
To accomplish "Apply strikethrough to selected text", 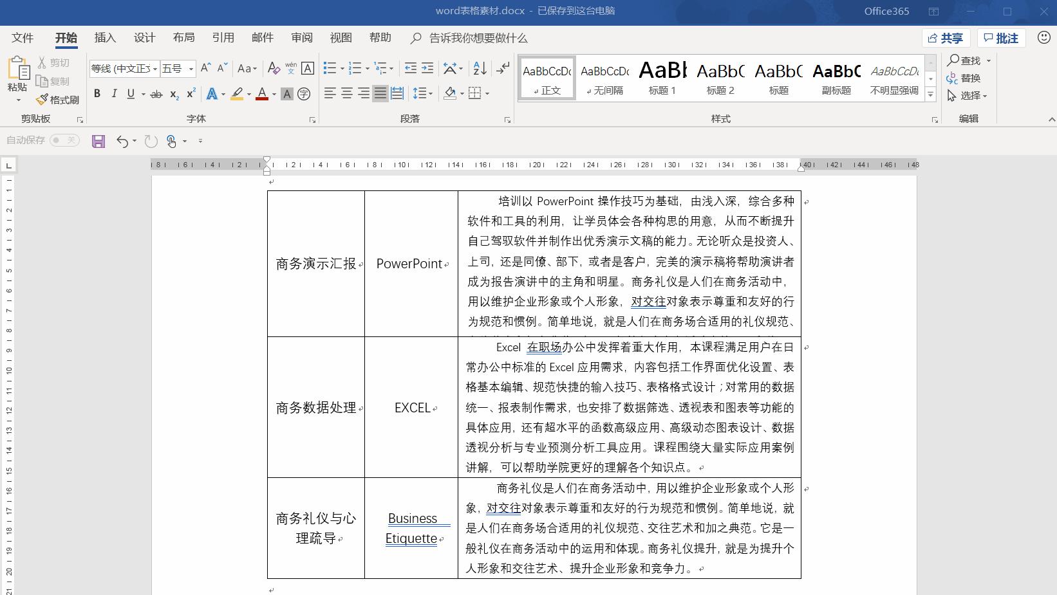I will pos(156,94).
